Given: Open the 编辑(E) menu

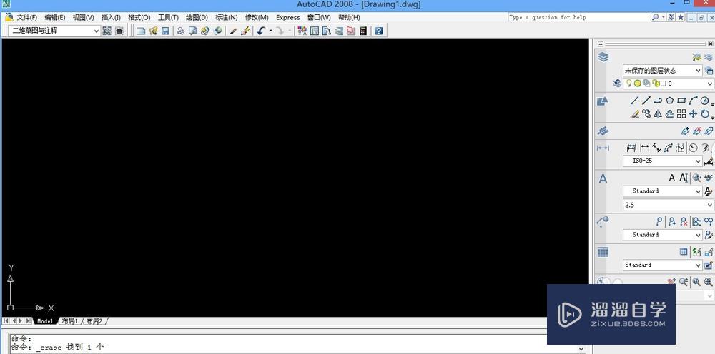Looking at the screenshot, I should 55,17.
